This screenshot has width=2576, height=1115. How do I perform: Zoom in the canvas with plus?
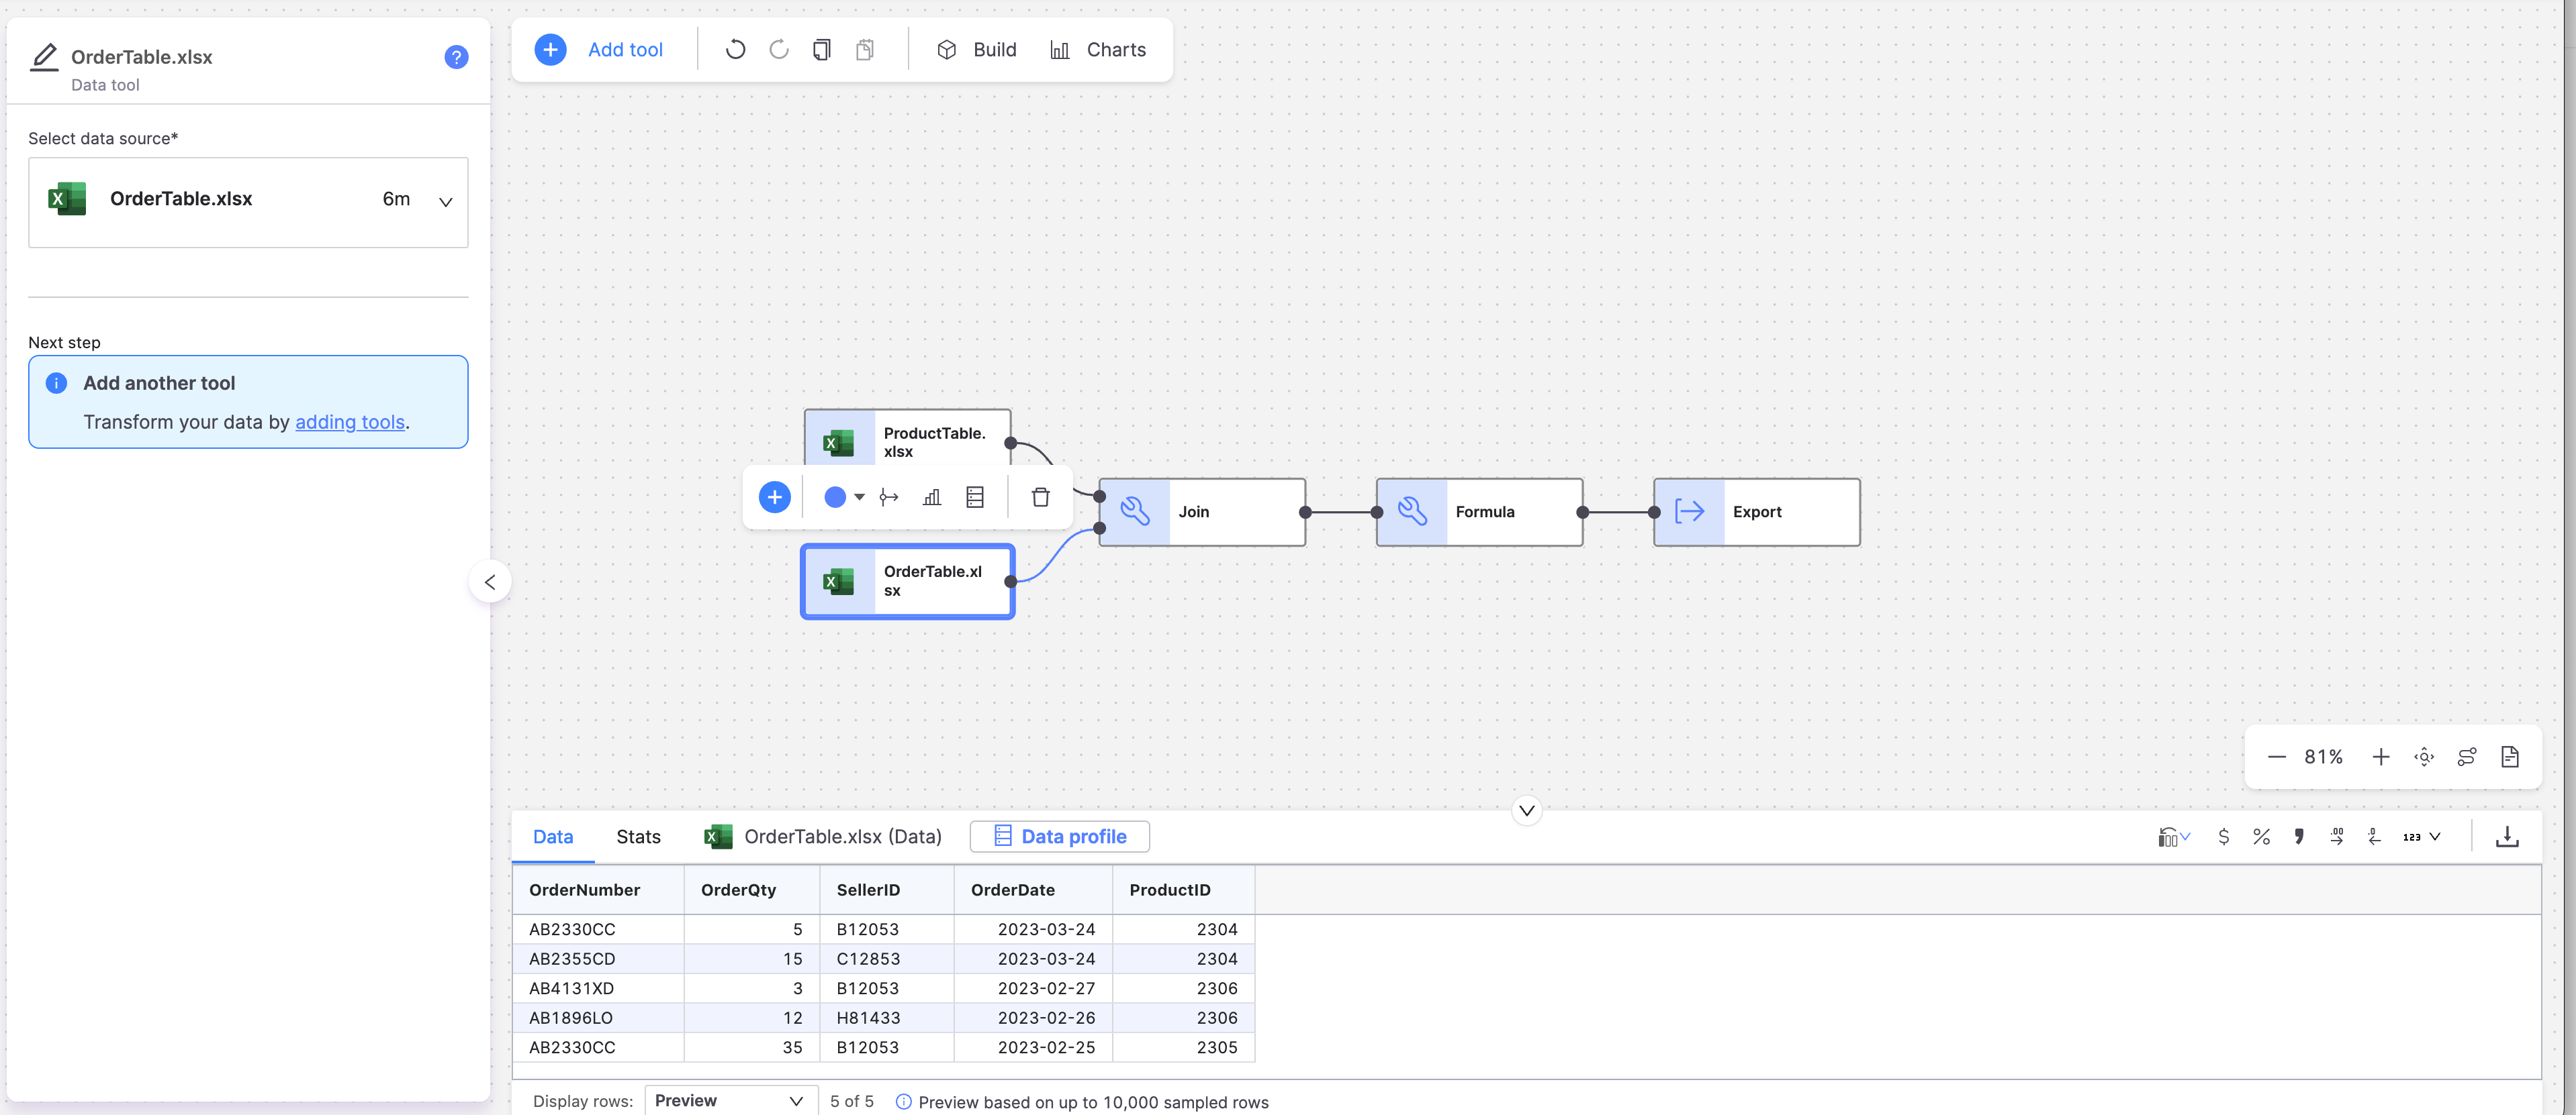coord(2380,756)
